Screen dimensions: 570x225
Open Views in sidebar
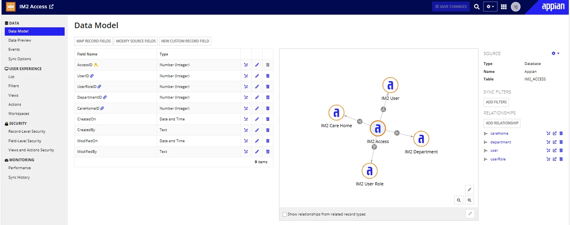point(13,95)
